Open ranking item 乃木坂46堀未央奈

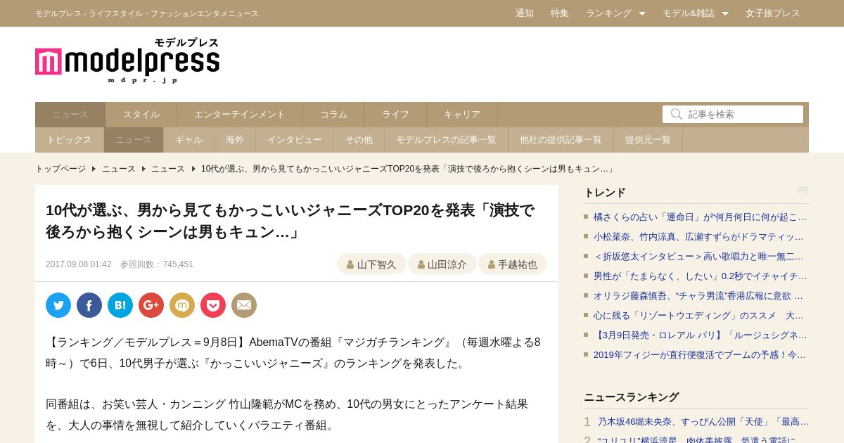click(x=703, y=421)
